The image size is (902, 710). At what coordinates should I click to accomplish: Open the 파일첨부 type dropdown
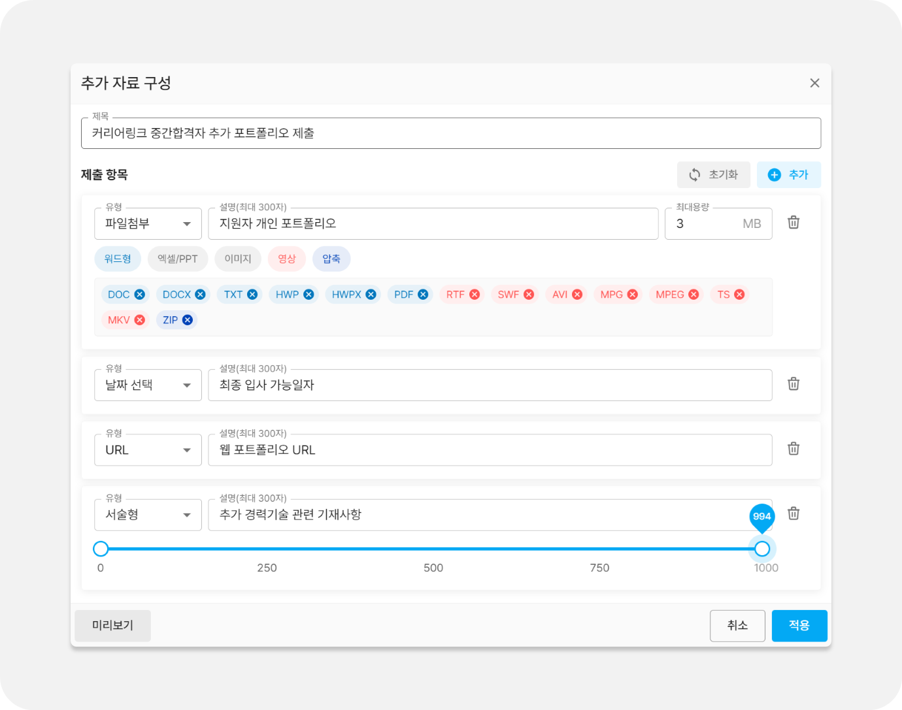click(x=148, y=223)
